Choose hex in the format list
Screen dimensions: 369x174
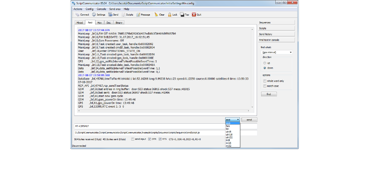click(x=233, y=126)
